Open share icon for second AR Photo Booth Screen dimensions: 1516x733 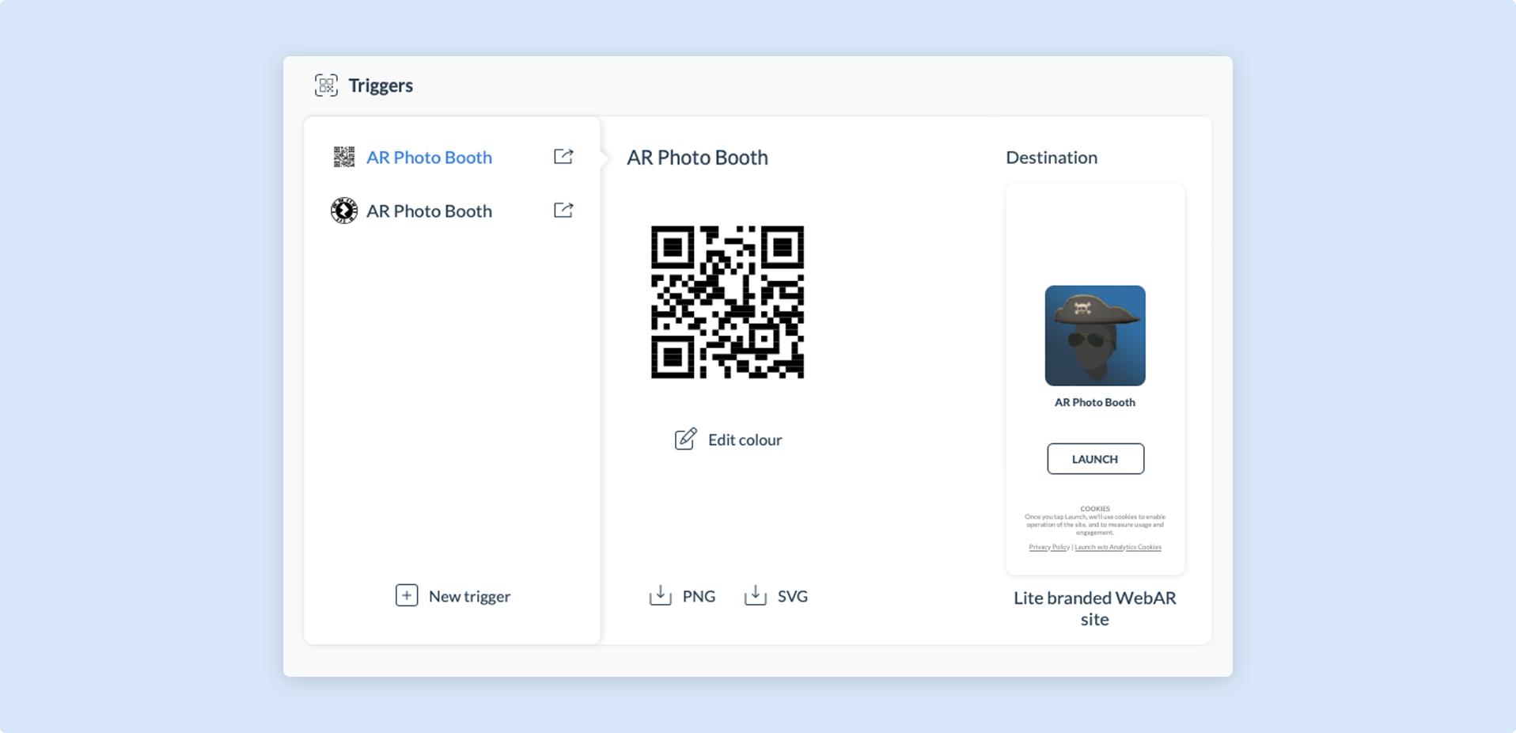[x=563, y=210]
